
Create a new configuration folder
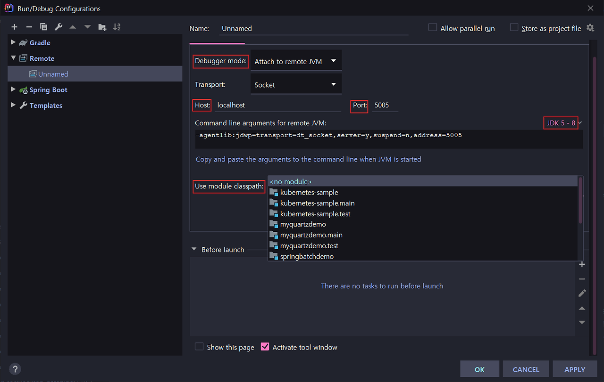tap(102, 27)
